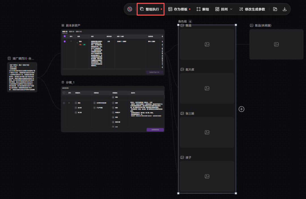Screen dimensions: 306x199
Task: Open 修改生成参数 settings
Action: 252,9
